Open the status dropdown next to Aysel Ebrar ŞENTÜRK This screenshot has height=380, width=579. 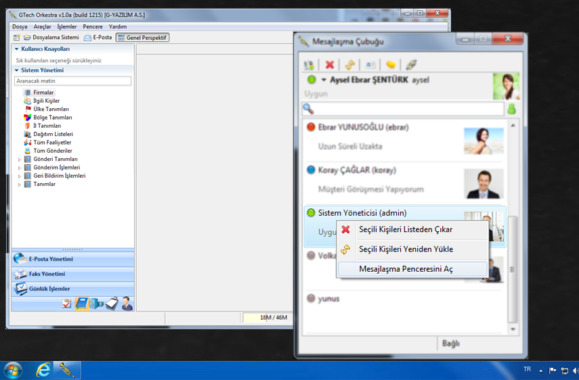pyautogui.click(x=324, y=80)
